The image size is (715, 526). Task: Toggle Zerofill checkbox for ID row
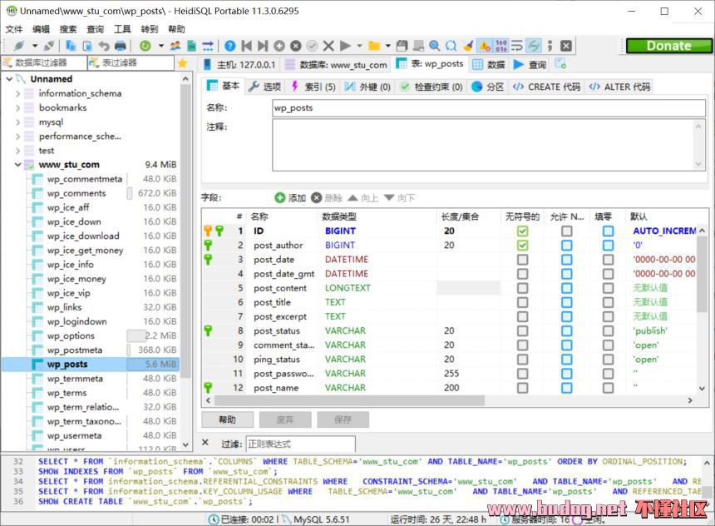[608, 231]
